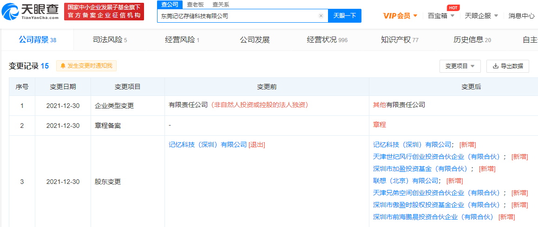
Task: Click the 2021-12-30 date in row 3
Action: (63, 182)
